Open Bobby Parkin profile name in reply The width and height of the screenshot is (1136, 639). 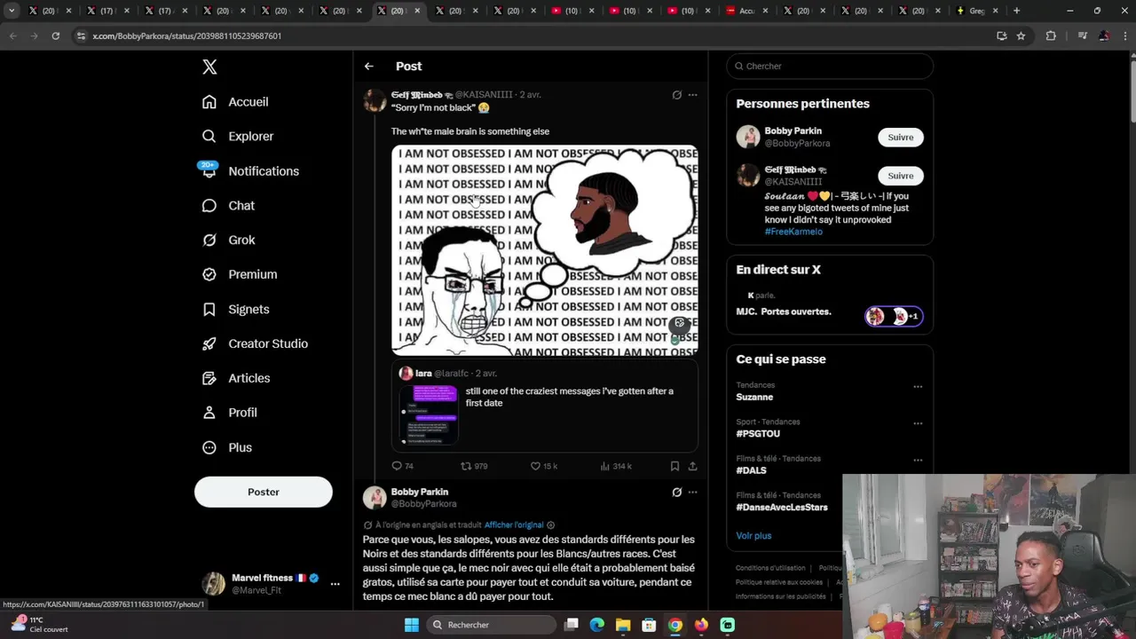[420, 492]
